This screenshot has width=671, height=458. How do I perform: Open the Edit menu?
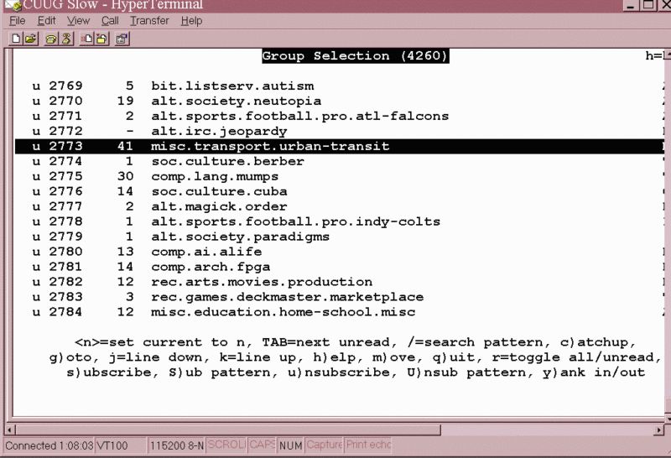46,20
